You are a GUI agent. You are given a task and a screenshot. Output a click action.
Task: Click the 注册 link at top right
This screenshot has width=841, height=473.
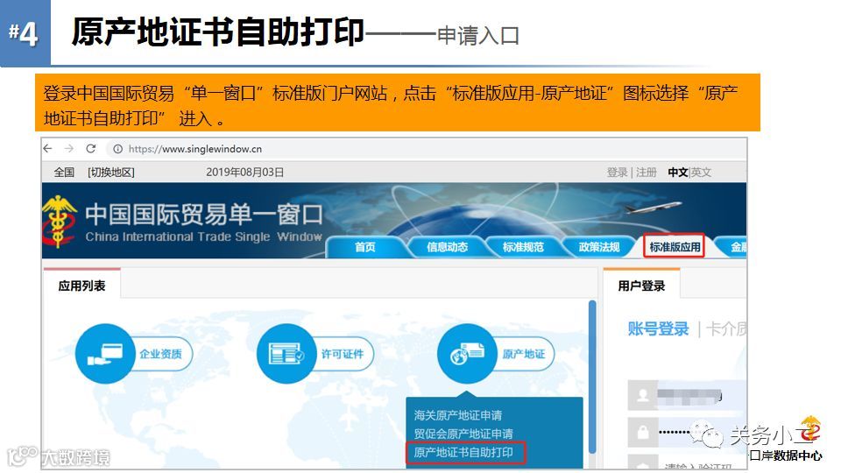click(x=647, y=173)
